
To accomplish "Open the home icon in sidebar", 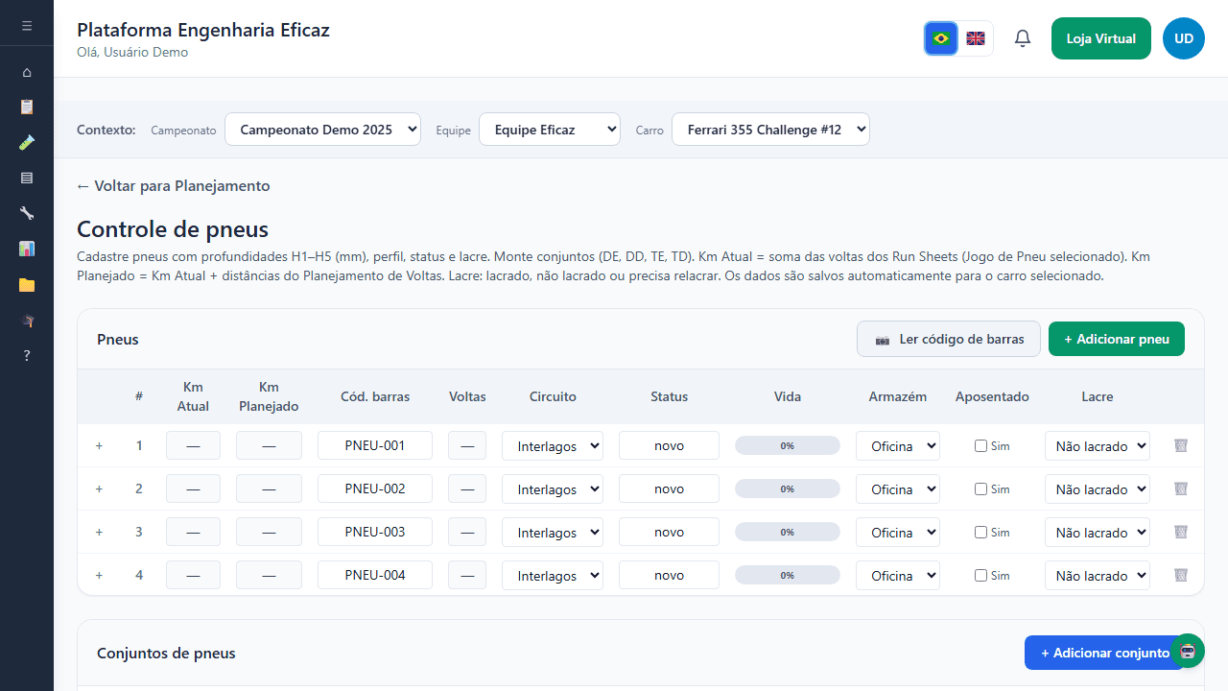I will coord(27,72).
